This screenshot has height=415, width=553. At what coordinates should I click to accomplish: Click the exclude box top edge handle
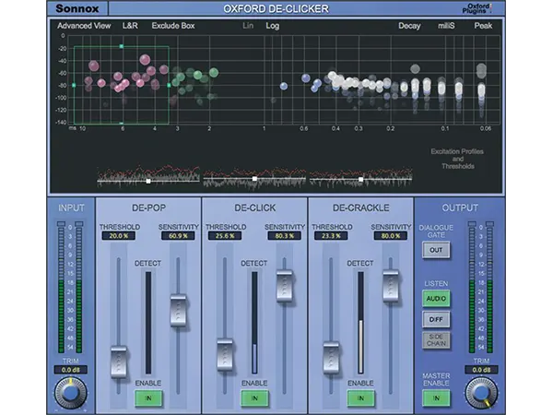122,46
